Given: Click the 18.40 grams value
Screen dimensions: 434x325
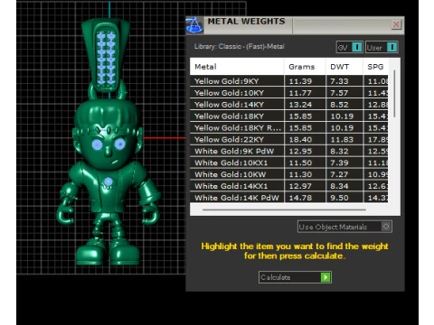Looking at the screenshot, I should (x=300, y=140).
